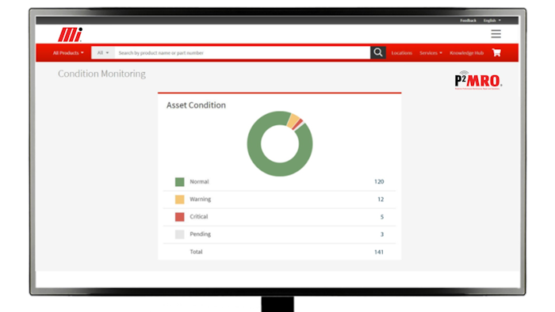Viewport: 555px width, 312px height.
Task: Click the P2MRO logo
Action: coord(478,81)
